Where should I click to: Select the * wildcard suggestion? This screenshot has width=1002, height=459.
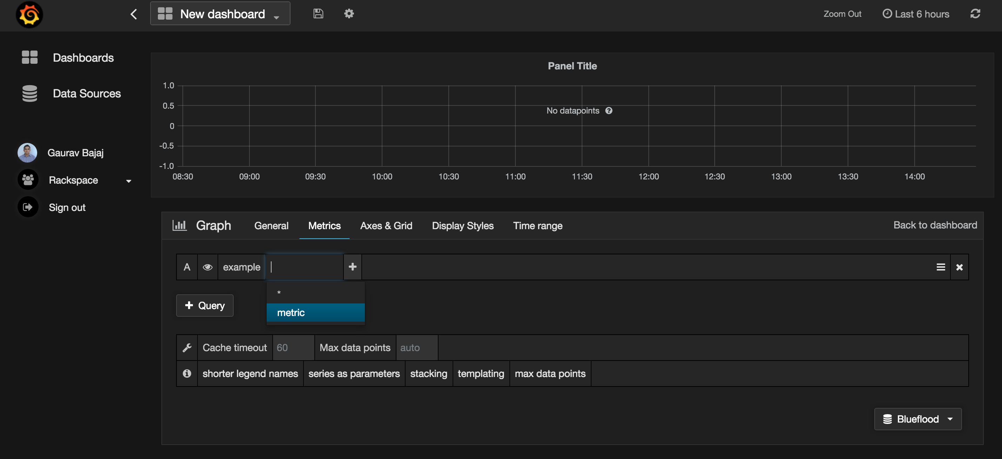point(315,293)
